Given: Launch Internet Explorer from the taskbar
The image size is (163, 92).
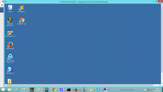Looking at the screenshot, I should pyautogui.click(x=17, y=90).
